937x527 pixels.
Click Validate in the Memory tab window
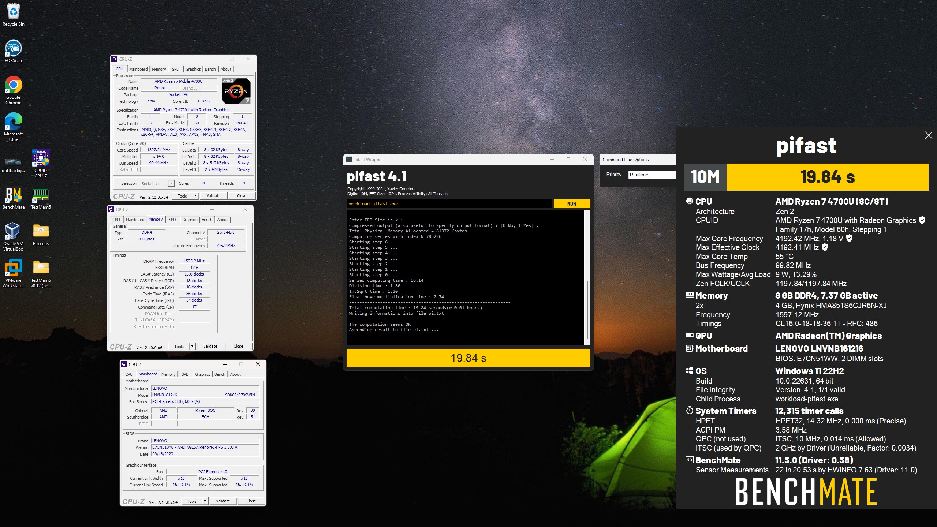tap(210, 346)
